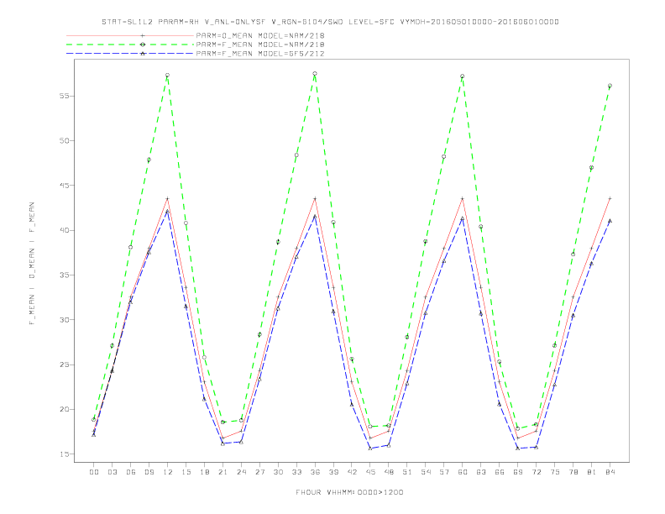Click y-axis tick label 25
The image size is (665, 514).
pyautogui.click(x=64, y=365)
